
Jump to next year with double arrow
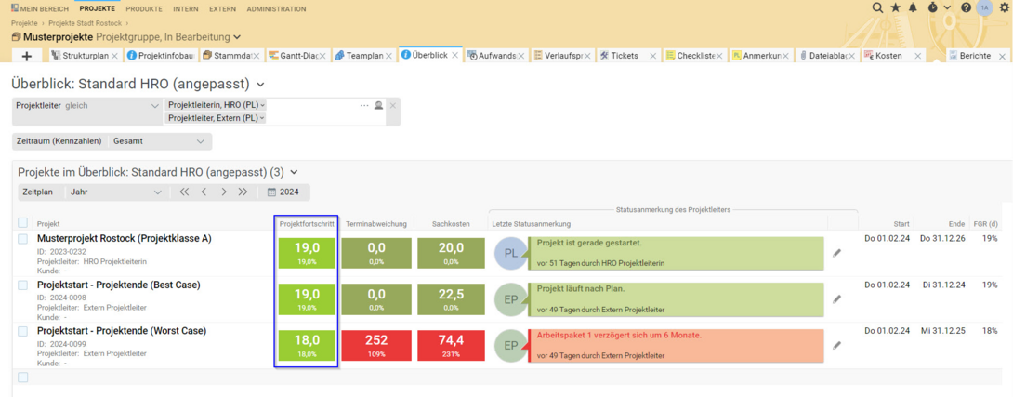(x=243, y=192)
